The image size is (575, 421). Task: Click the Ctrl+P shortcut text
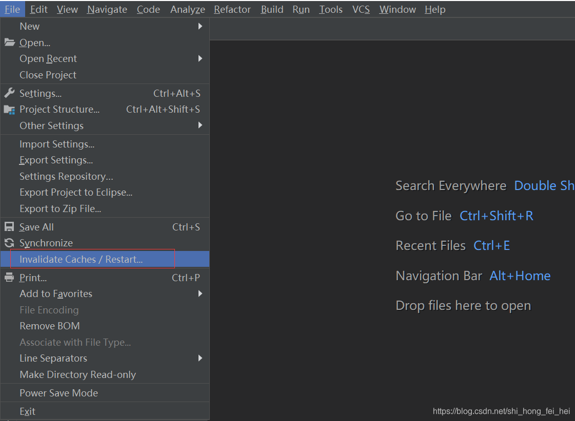pyautogui.click(x=186, y=278)
